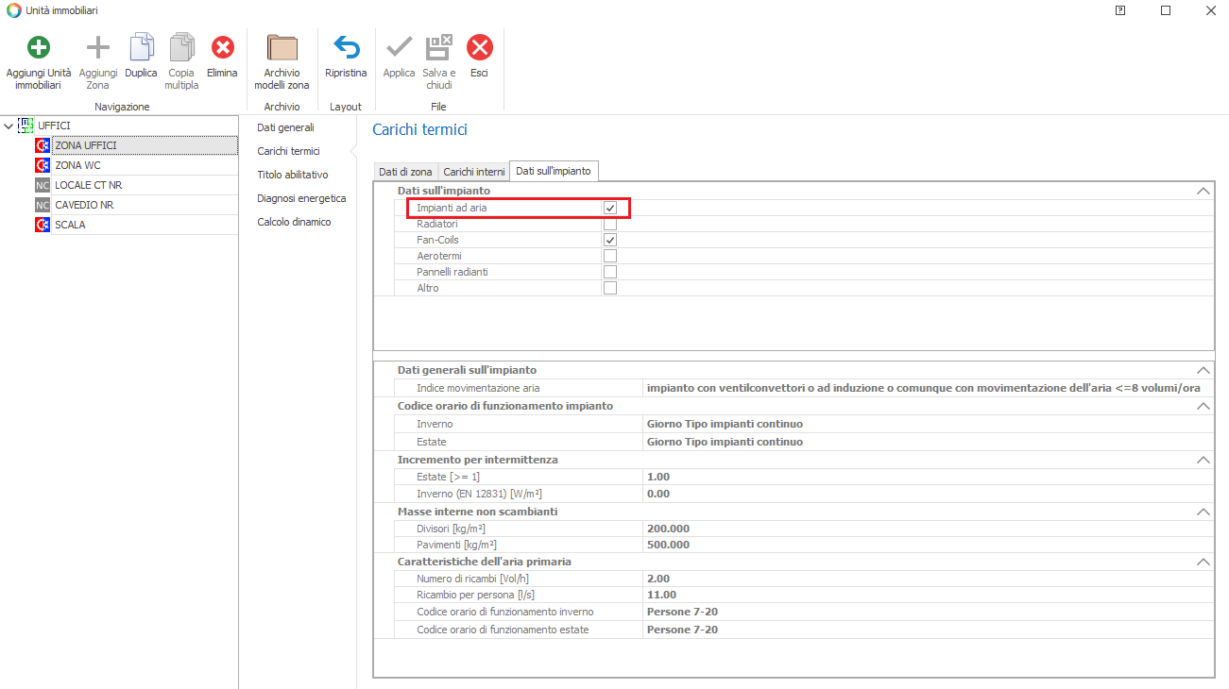
Task: Collapse the Masse interne non scambianti group
Action: pyautogui.click(x=1203, y=512)
